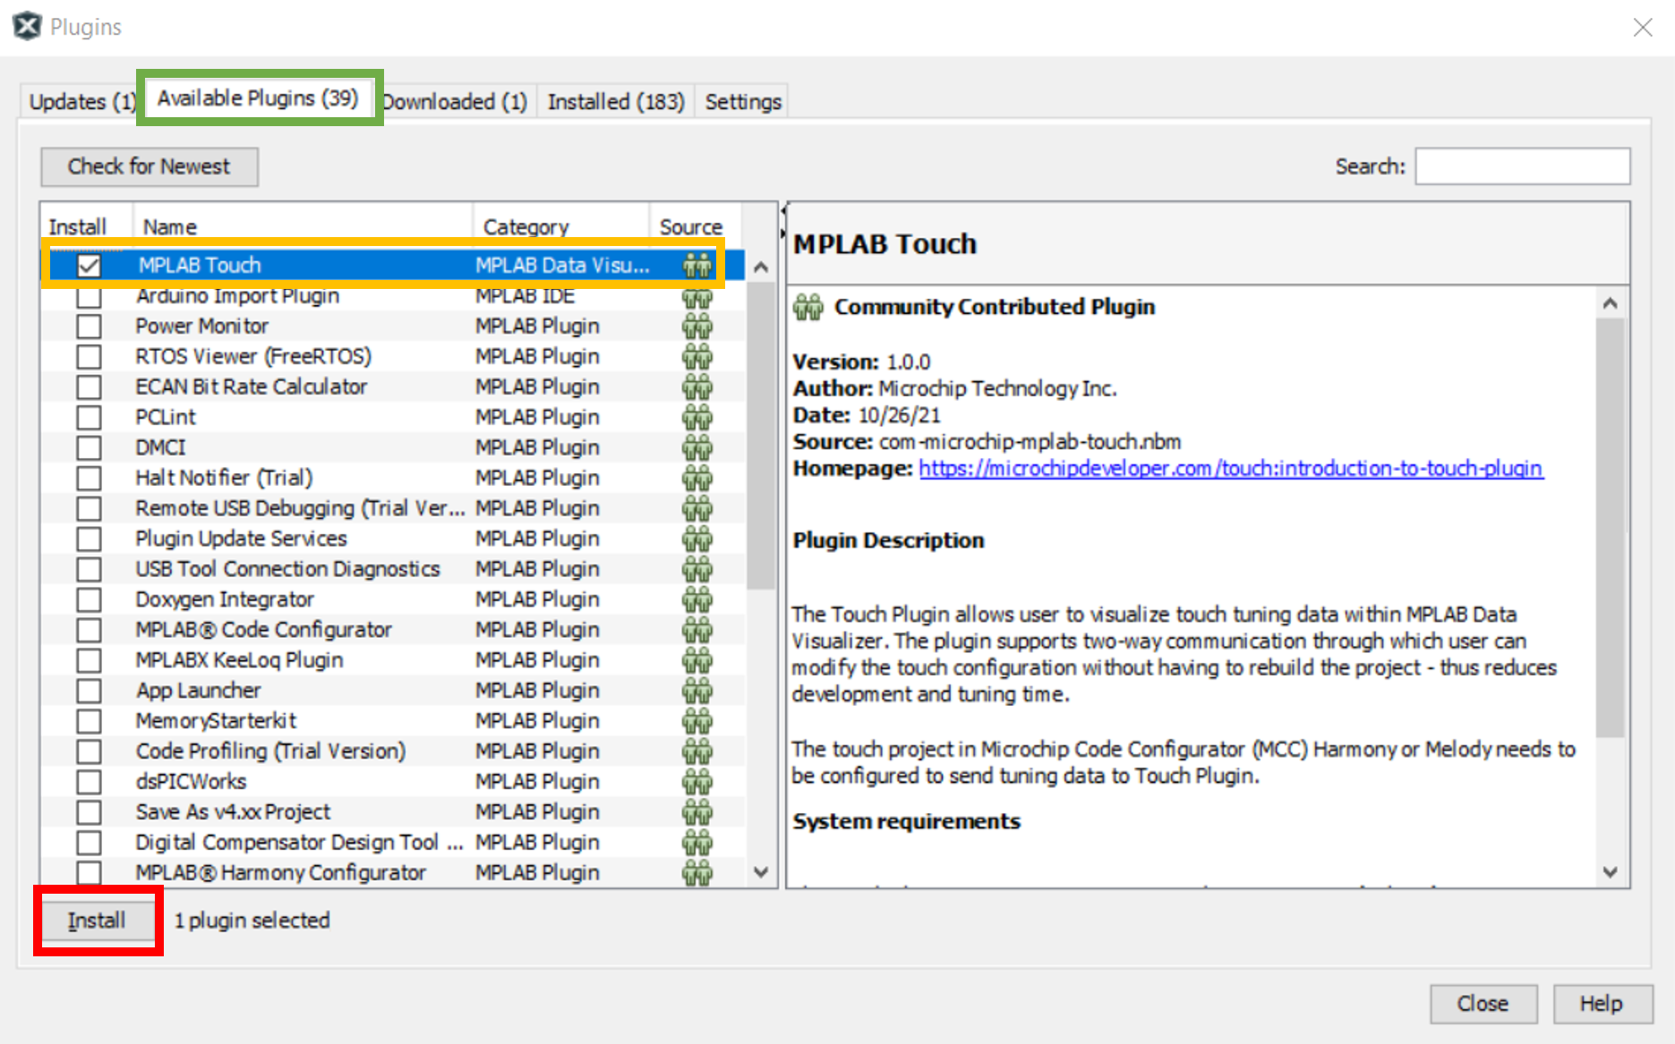
Task: Click the Community Contributed Plugin icon in details
Action: point(808,308)
